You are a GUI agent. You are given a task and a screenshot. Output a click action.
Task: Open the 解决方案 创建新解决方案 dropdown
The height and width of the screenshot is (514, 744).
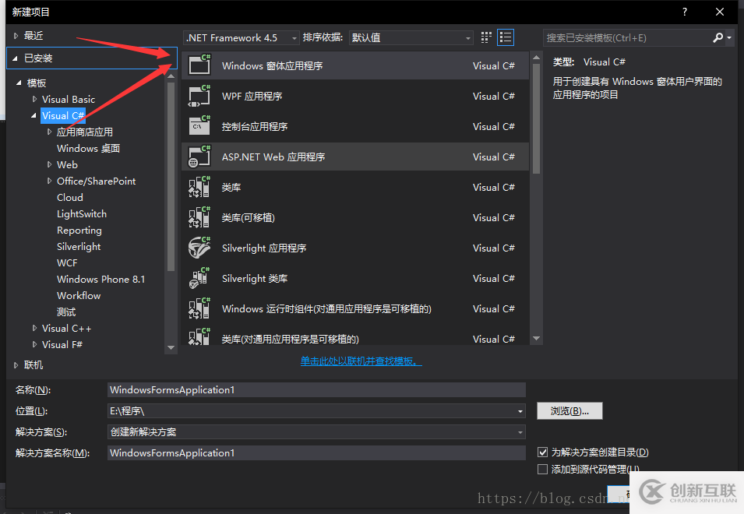(x=520, y=432)
